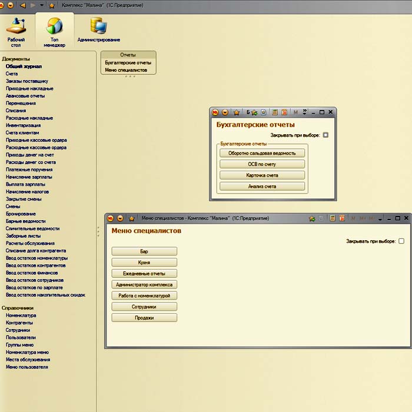Enable Закрывать при выборе in Меню специалистов
Viewport: 412px width, 412px height.
pos(401,241)
